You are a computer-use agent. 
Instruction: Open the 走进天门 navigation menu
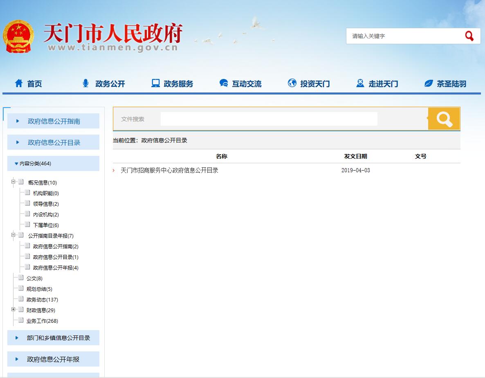click(383, 84)
